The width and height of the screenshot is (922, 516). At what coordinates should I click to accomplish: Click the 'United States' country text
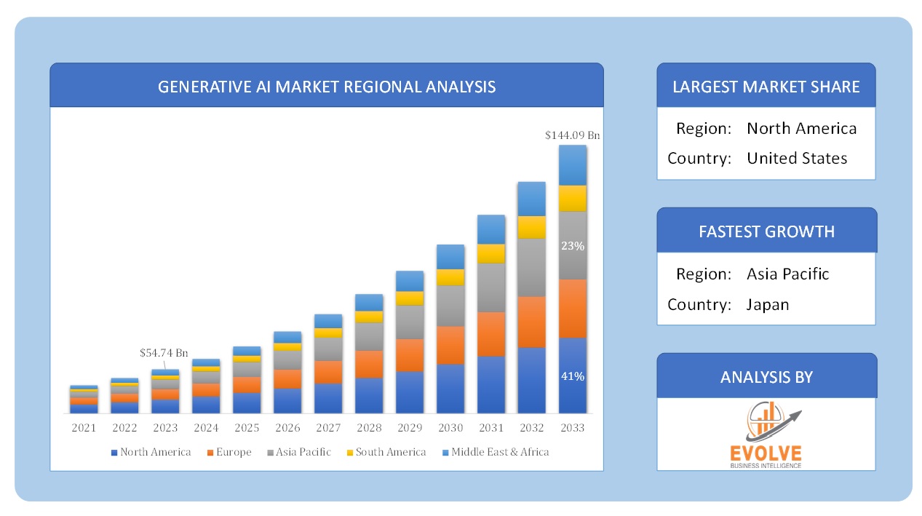click(797, 158)
